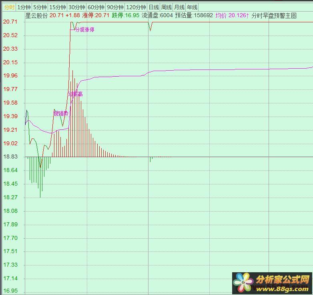Click the 18.27 price axis label
This screenshot has width=313, height=295.
point(10,197)
